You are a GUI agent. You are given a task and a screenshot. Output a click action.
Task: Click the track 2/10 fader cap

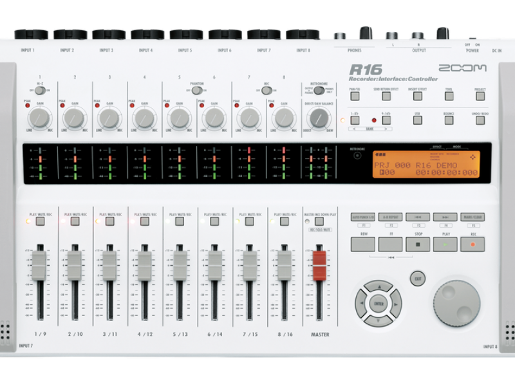coord(75,266)
